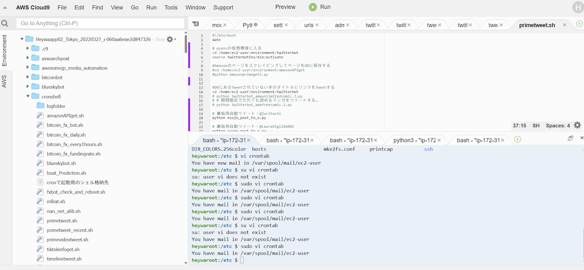584x270 pixels.
Task: Select timelinetweet.sh in the file tree
Action: coord(64,259)
